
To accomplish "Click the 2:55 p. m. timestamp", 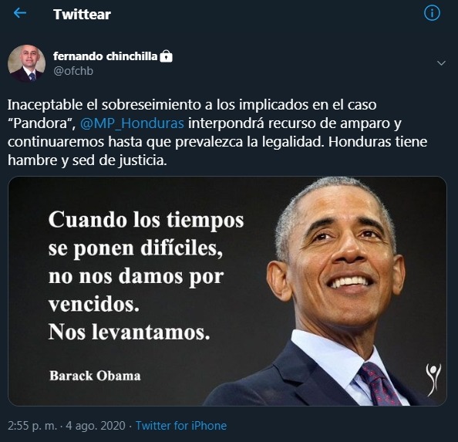I will 32,426.
